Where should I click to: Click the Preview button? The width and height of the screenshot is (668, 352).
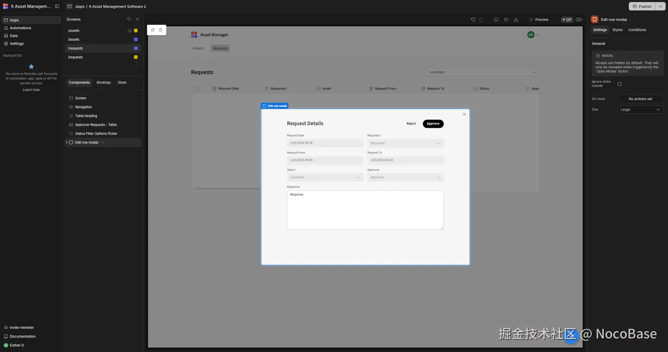click(x=539, y=20)
